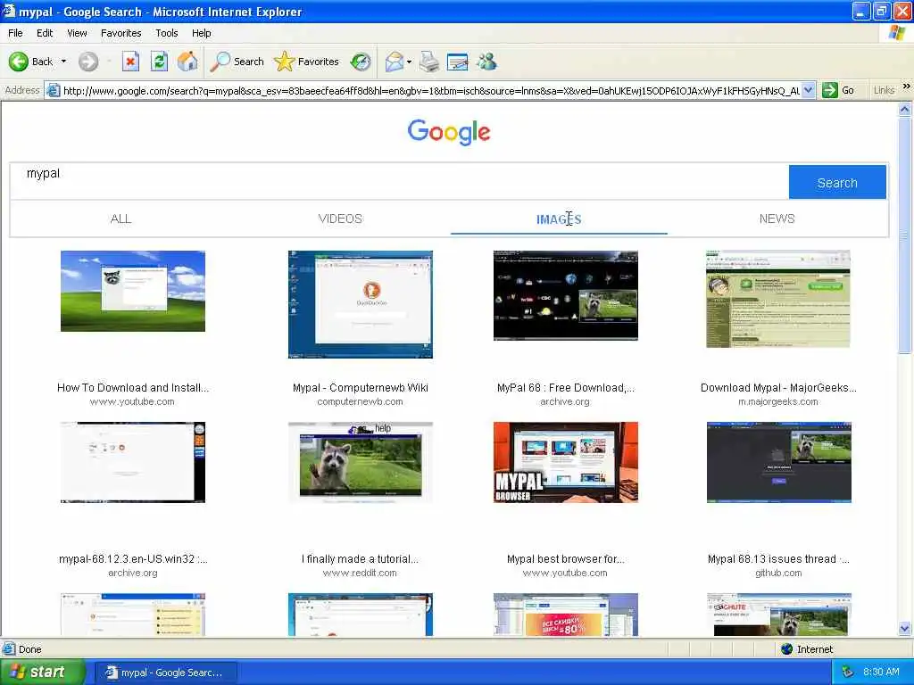
Task: Click the green Go button
Action: pos(838,90)
